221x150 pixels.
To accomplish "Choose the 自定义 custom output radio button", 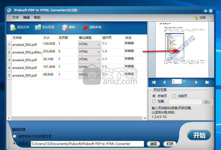I will point(15,143).
